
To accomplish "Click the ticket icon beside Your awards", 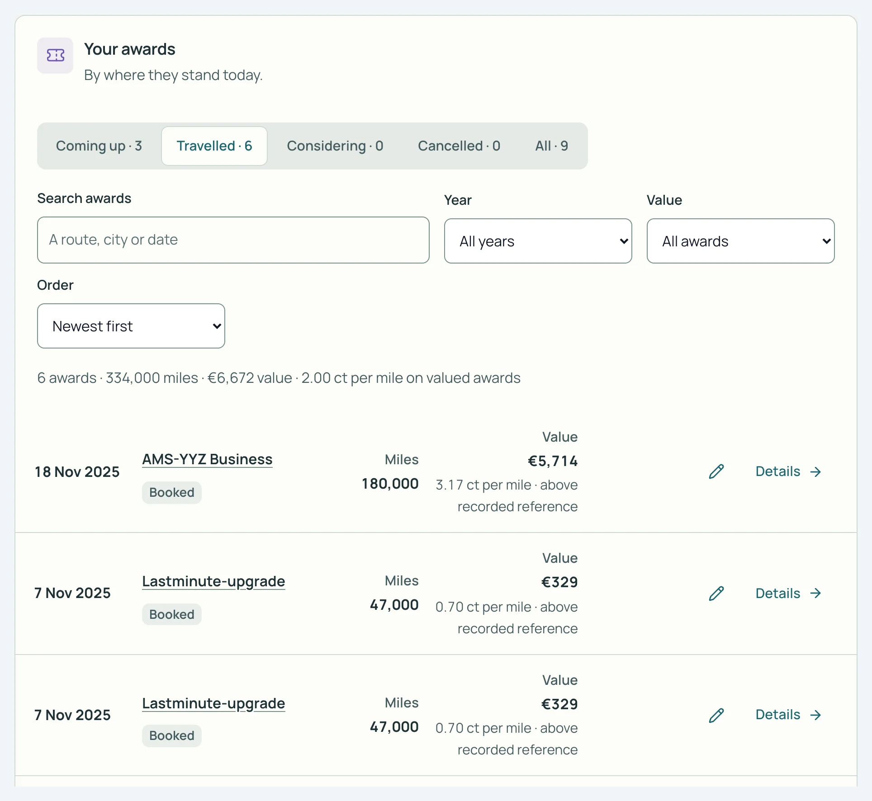I will pyautogui.click(x=55, y=56).
